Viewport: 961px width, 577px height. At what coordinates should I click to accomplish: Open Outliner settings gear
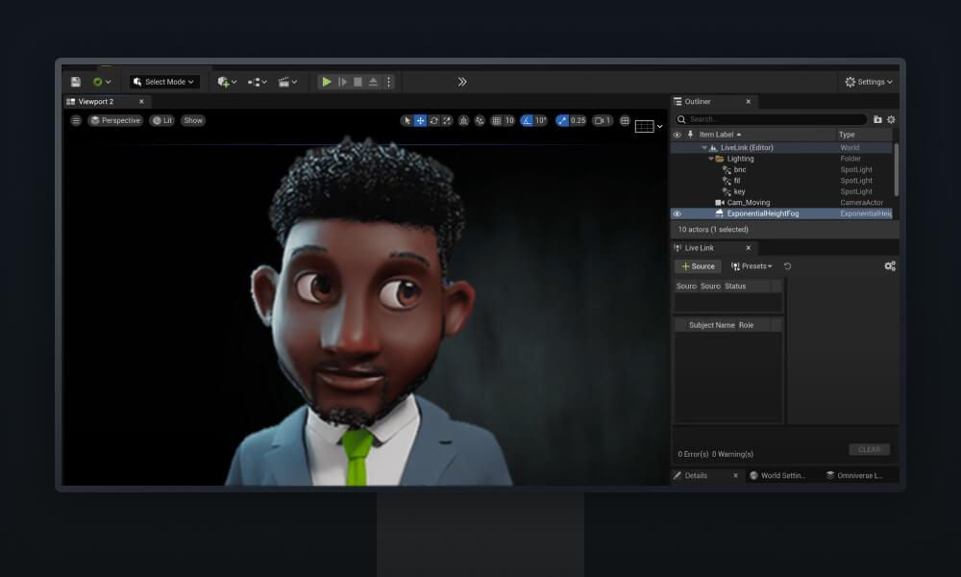pos(891,119)
